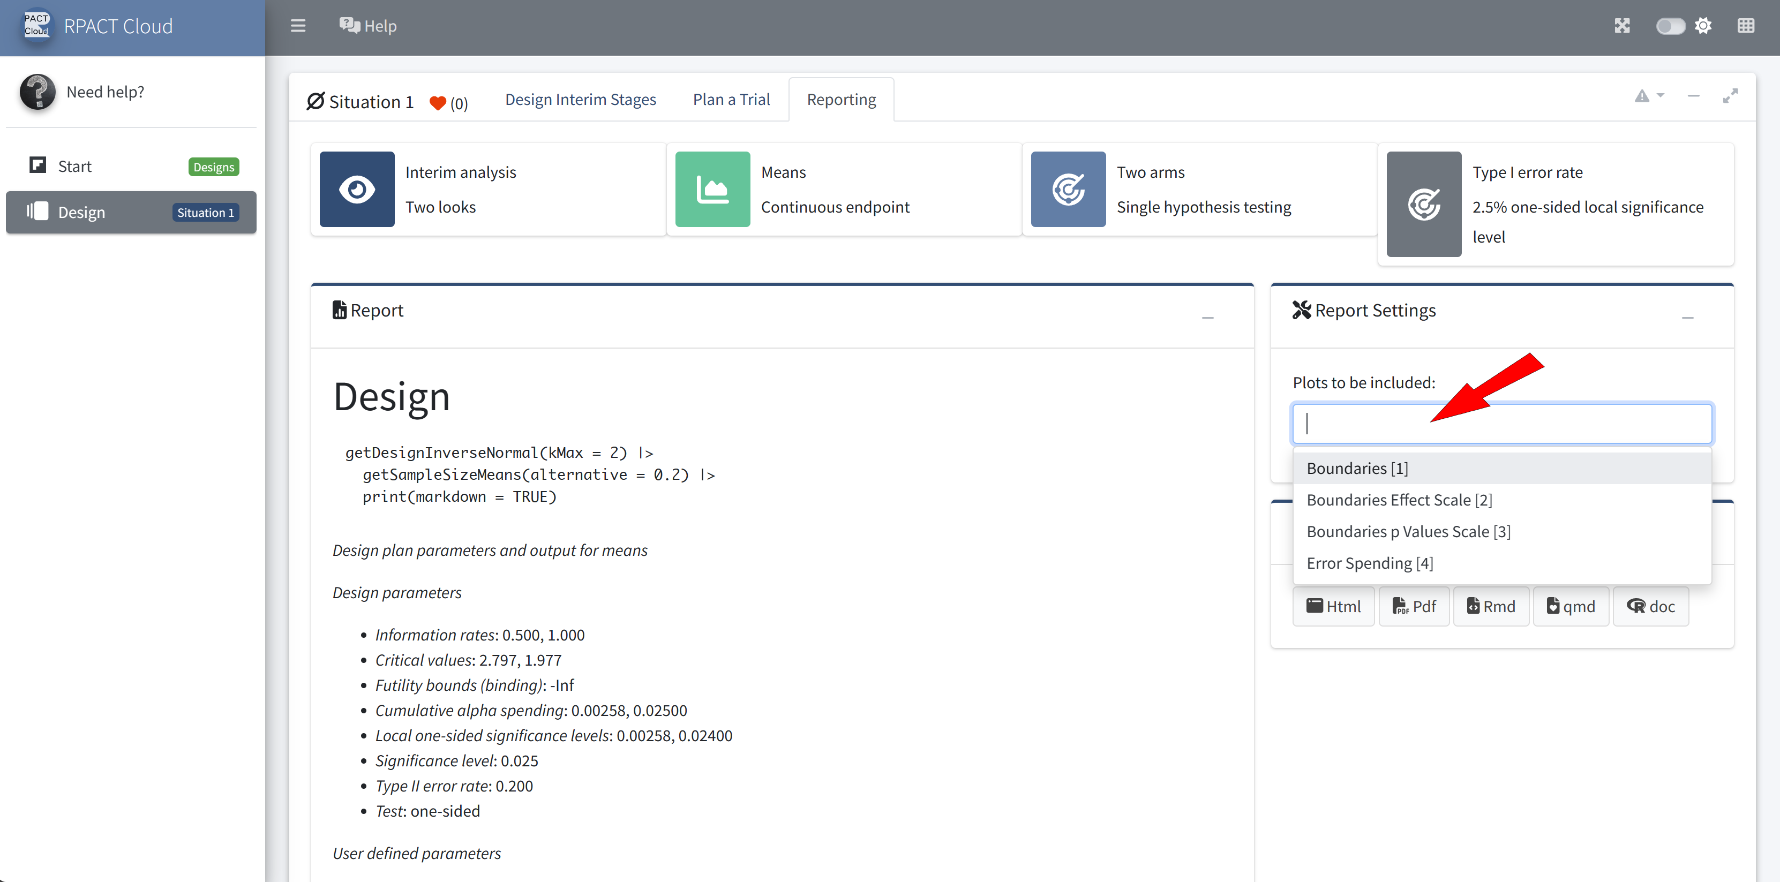Export report as Html
This screenshot has width=1780, height=882.
[x=1333, y=606]
